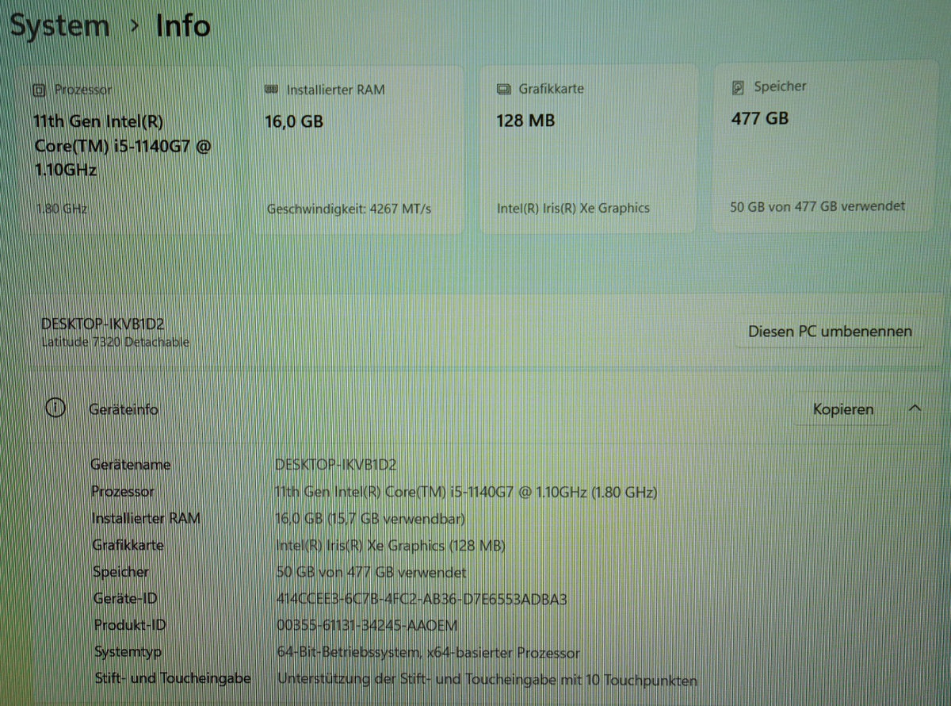Screen dimensions: 951x706
Task: Click Latitude 7320 Detachable model text
Action: tap(115, 342)
